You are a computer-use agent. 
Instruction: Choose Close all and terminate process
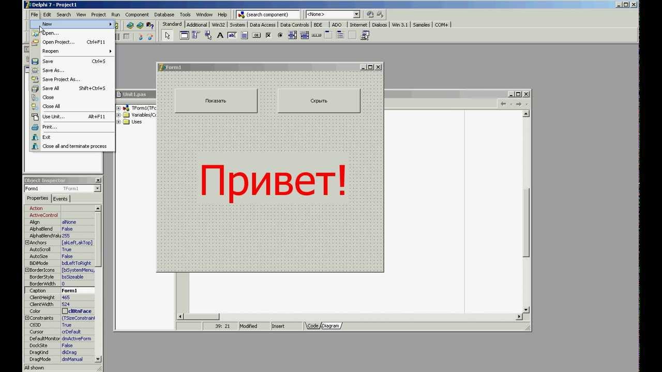click(72, 146)
